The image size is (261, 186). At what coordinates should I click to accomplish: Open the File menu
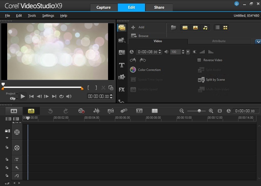[7, 16]
